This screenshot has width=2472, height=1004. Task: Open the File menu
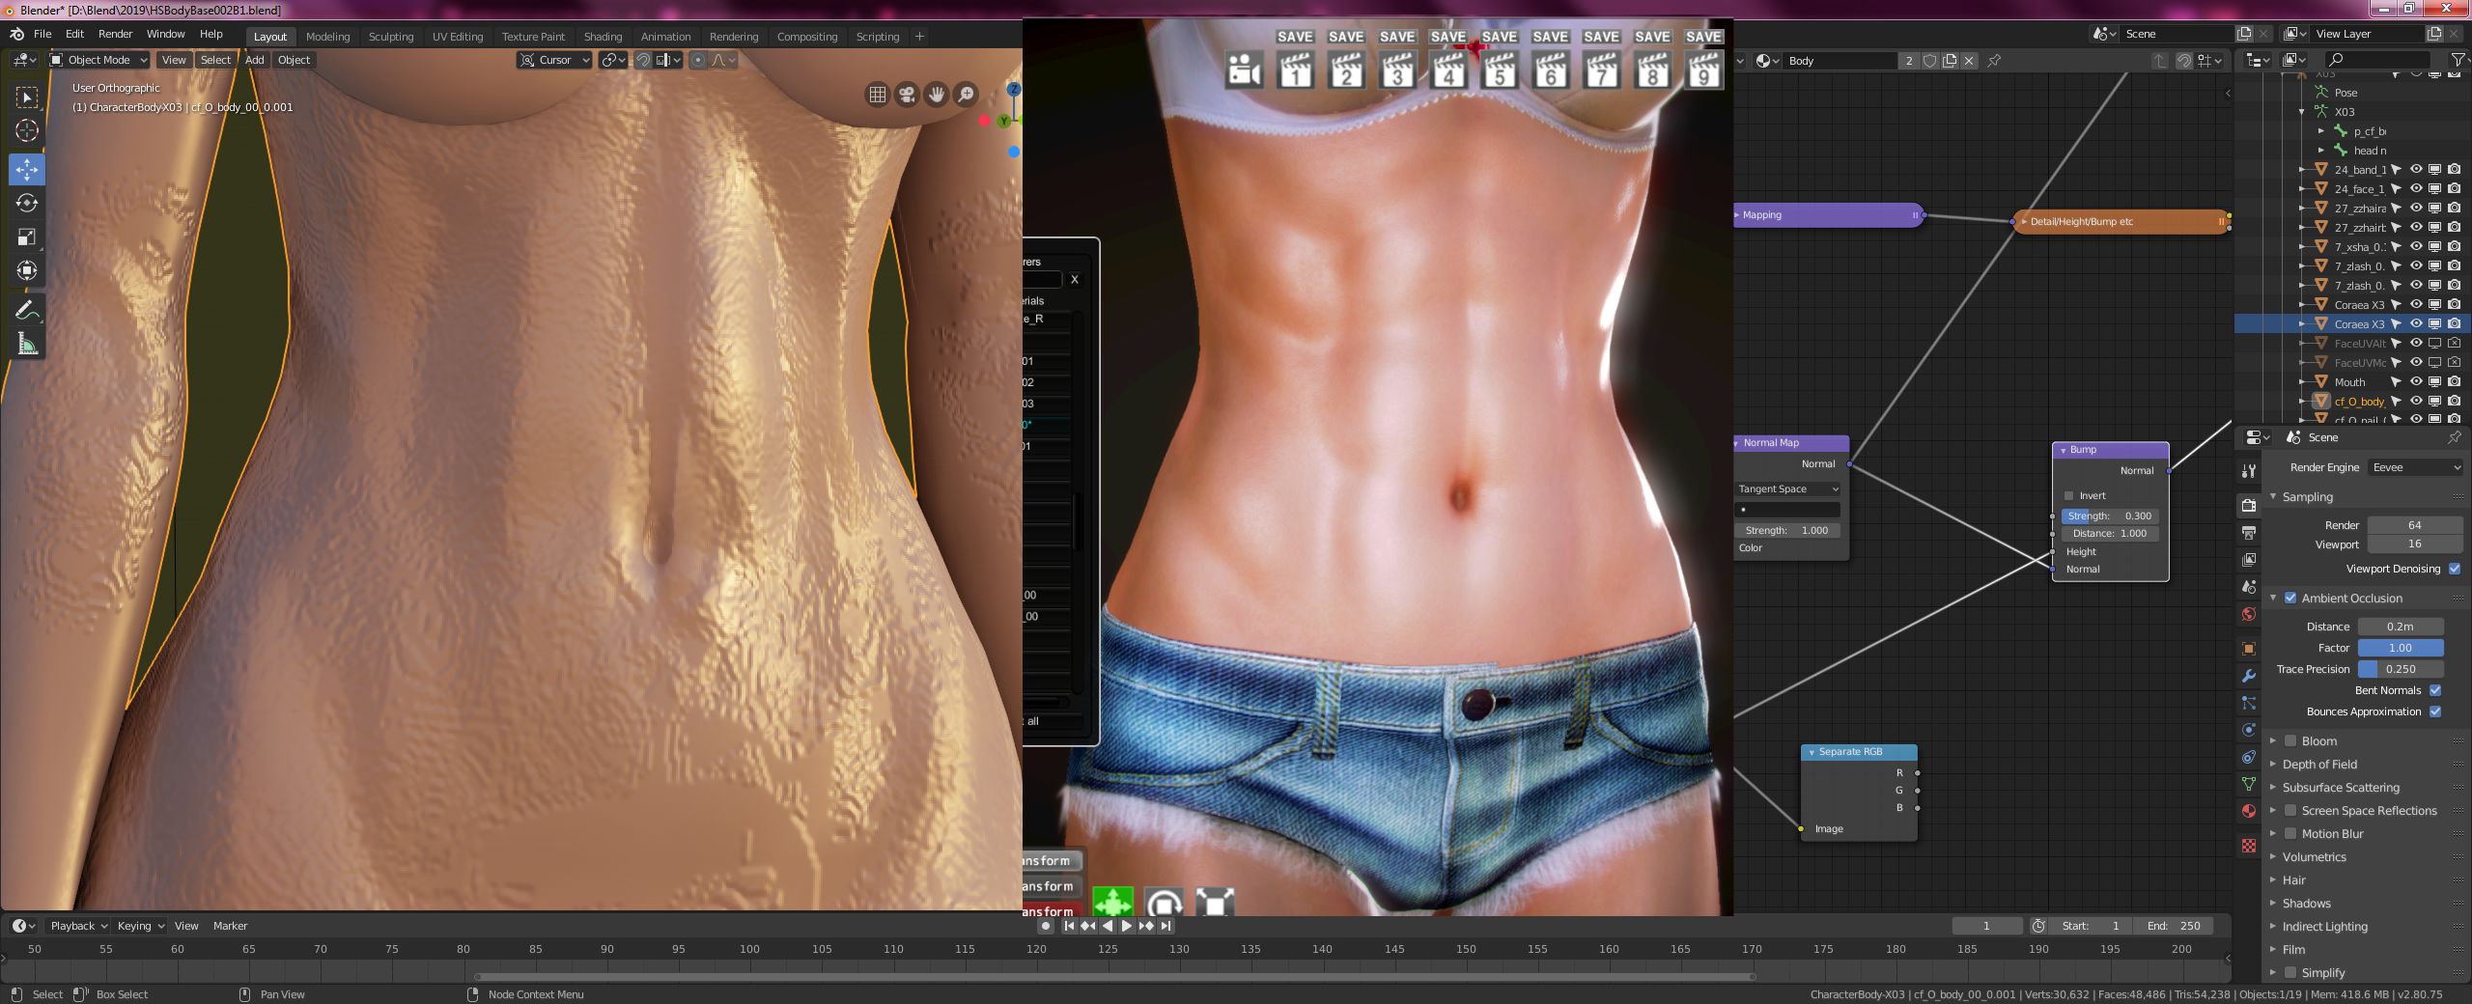coord(42,34)
